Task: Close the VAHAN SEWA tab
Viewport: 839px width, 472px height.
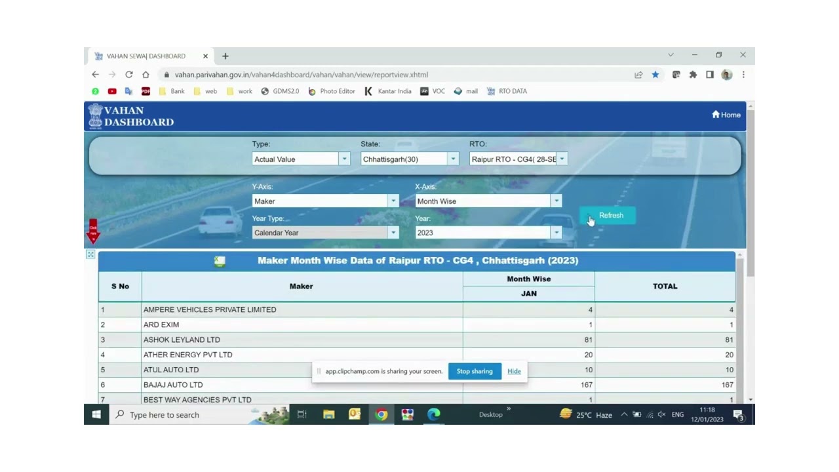Action: (x=205, y=56)
